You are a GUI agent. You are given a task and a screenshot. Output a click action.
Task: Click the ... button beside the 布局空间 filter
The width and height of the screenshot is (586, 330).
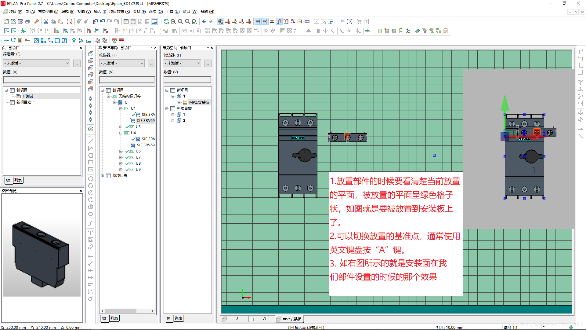click(x=208, y=63)
